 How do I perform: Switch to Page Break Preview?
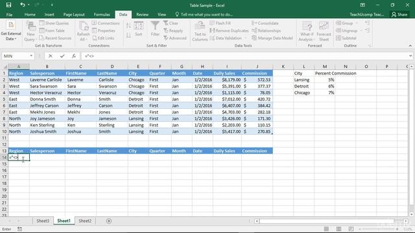point(351,229)
